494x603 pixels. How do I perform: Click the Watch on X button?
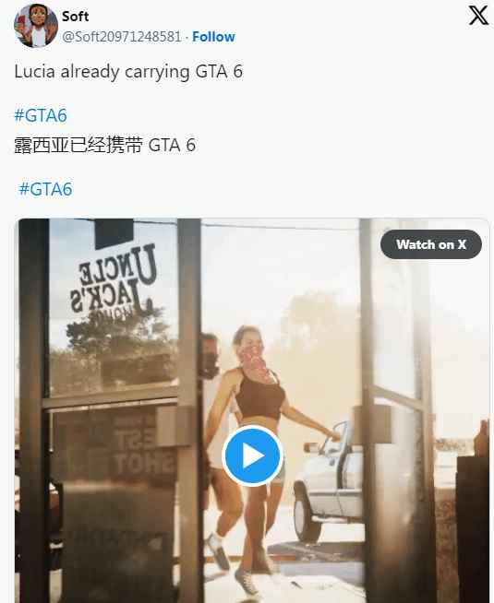pyautogui.click(x=431, y=244)
